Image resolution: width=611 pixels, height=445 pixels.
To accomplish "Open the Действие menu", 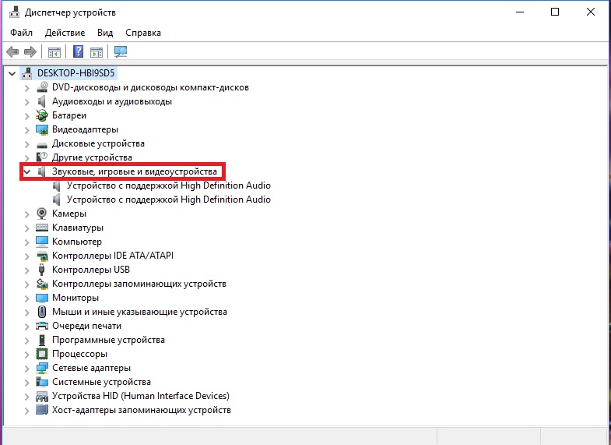I will (65, 33).
